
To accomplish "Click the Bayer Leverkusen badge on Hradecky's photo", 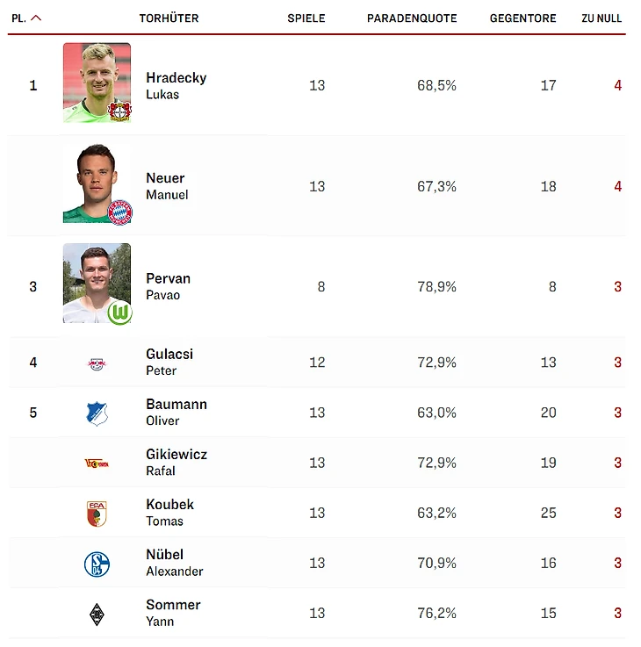I will [119, 111].
